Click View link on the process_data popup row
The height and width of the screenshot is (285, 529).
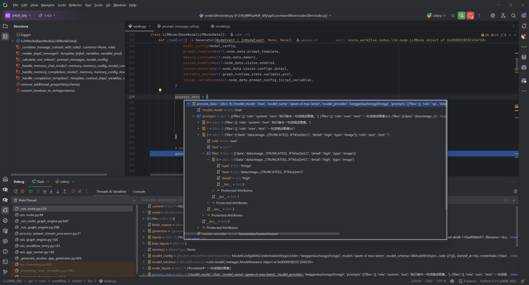[x=443, y=104]
